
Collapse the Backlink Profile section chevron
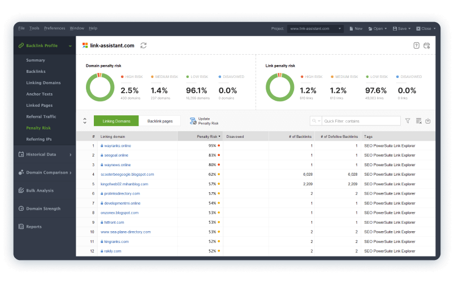[x=70, y=46]
